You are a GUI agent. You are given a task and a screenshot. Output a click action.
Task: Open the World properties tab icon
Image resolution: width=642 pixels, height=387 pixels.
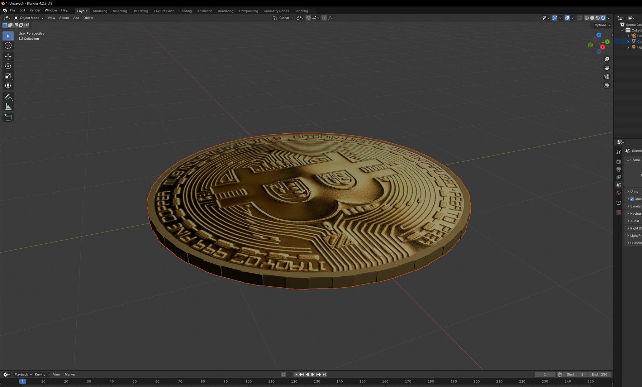click(619, 193)
